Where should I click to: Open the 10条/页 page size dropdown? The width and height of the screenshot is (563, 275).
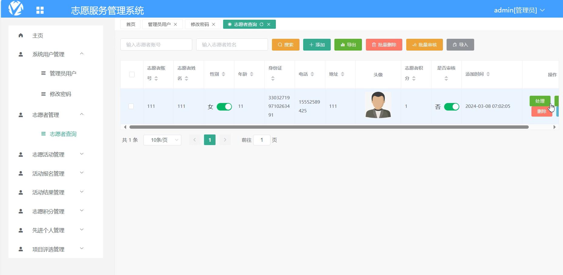162,140
